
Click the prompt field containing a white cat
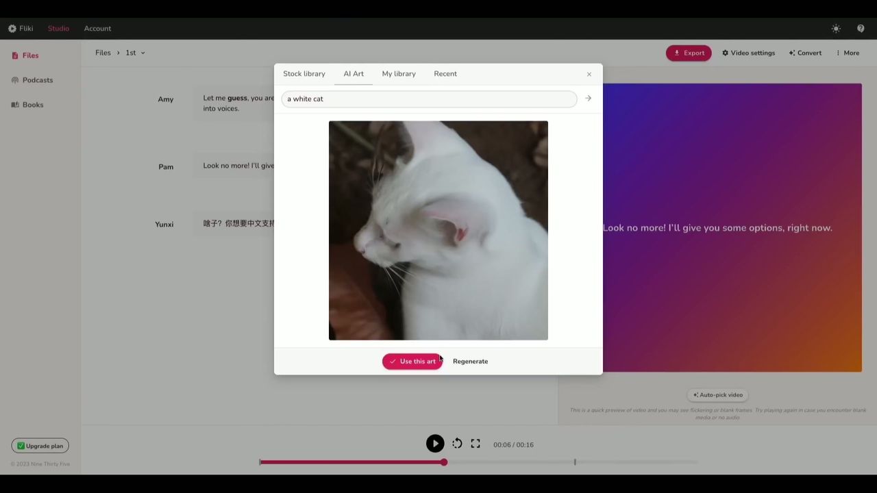pyautogui.click(x=428, y=99)
